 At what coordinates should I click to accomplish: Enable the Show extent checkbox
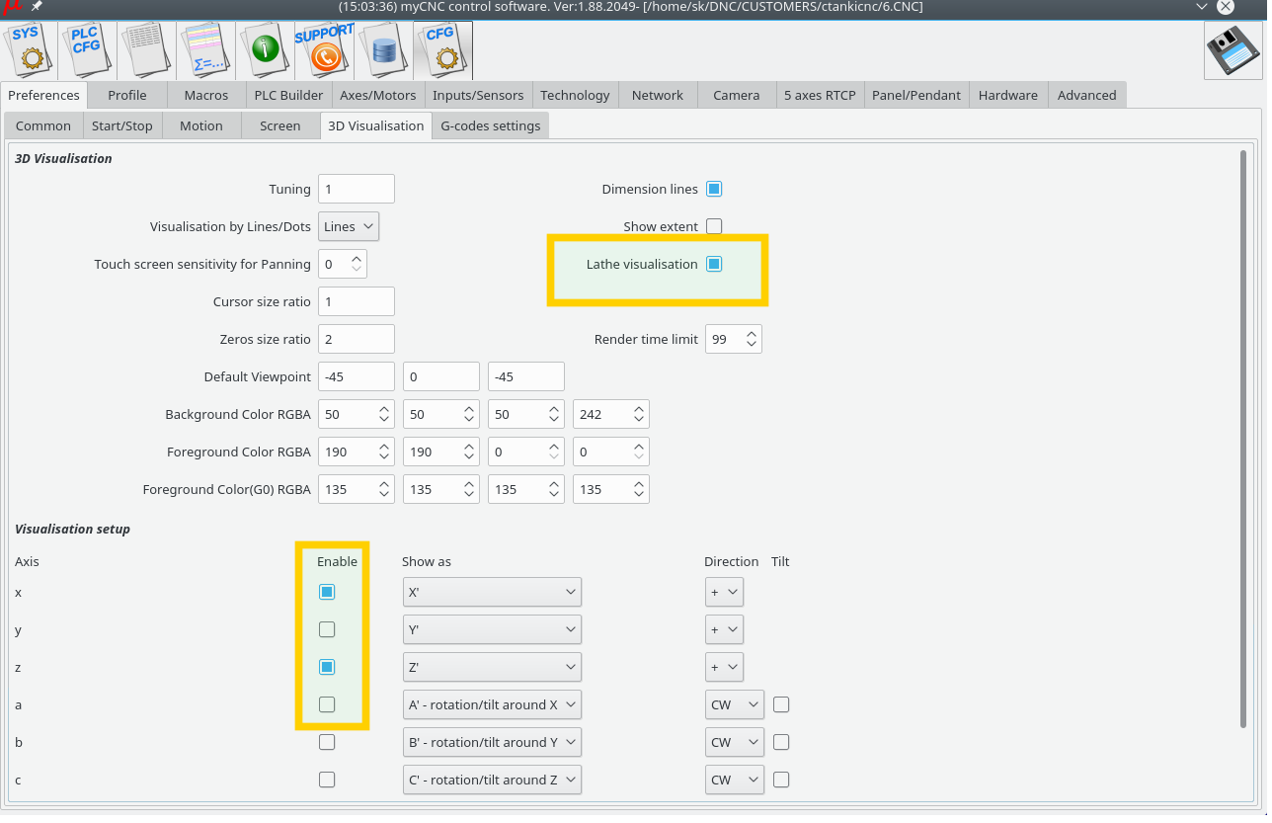click(714, 226)
